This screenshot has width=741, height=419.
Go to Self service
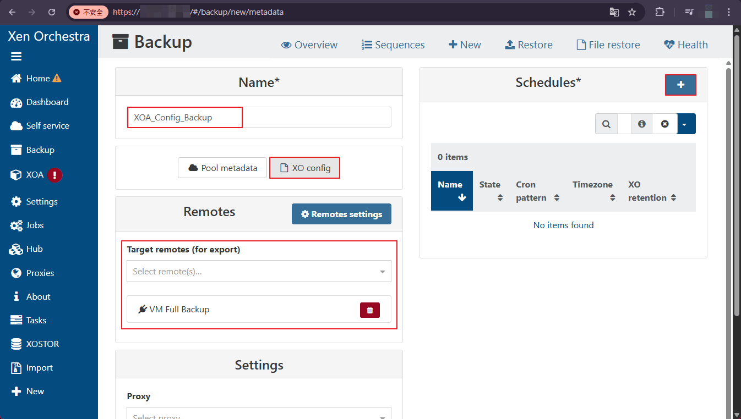point(40,125)
